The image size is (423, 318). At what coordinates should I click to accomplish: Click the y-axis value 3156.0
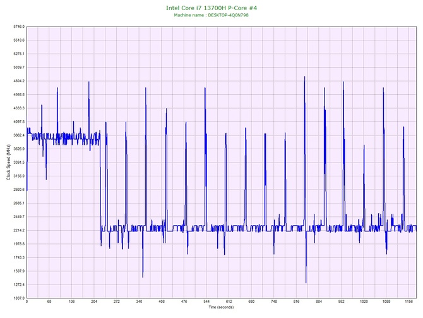click(18, 176)
